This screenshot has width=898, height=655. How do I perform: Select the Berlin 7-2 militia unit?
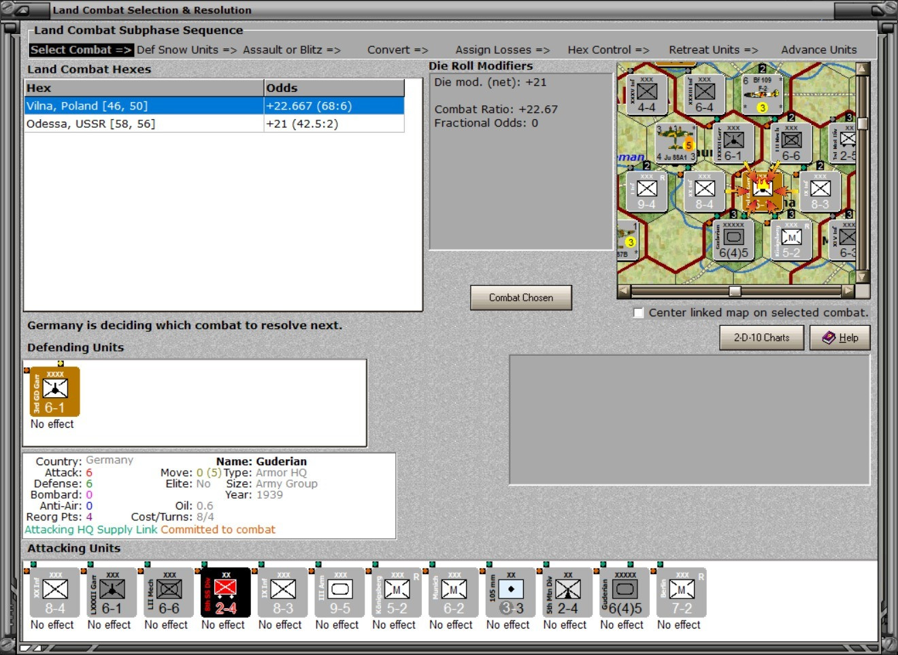(x=681, y=592)
